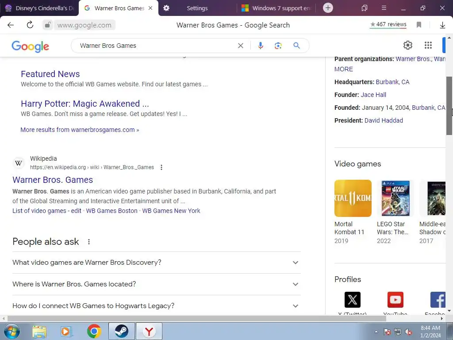Open 467 reviews rating badge
This screenshot has height=340, width=453.
pyautogui.click(x=388, y=25)
